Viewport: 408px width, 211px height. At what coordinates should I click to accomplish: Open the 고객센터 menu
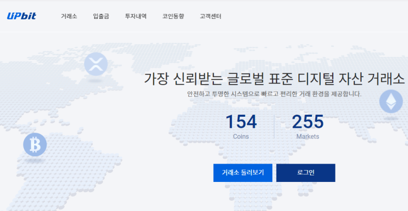click(x=211, y=16)
